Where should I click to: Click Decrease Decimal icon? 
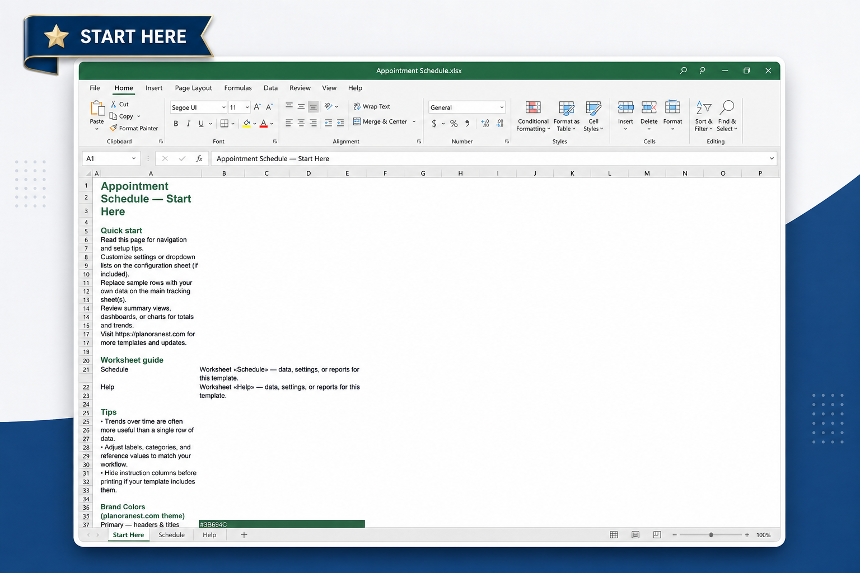point(500,123)
